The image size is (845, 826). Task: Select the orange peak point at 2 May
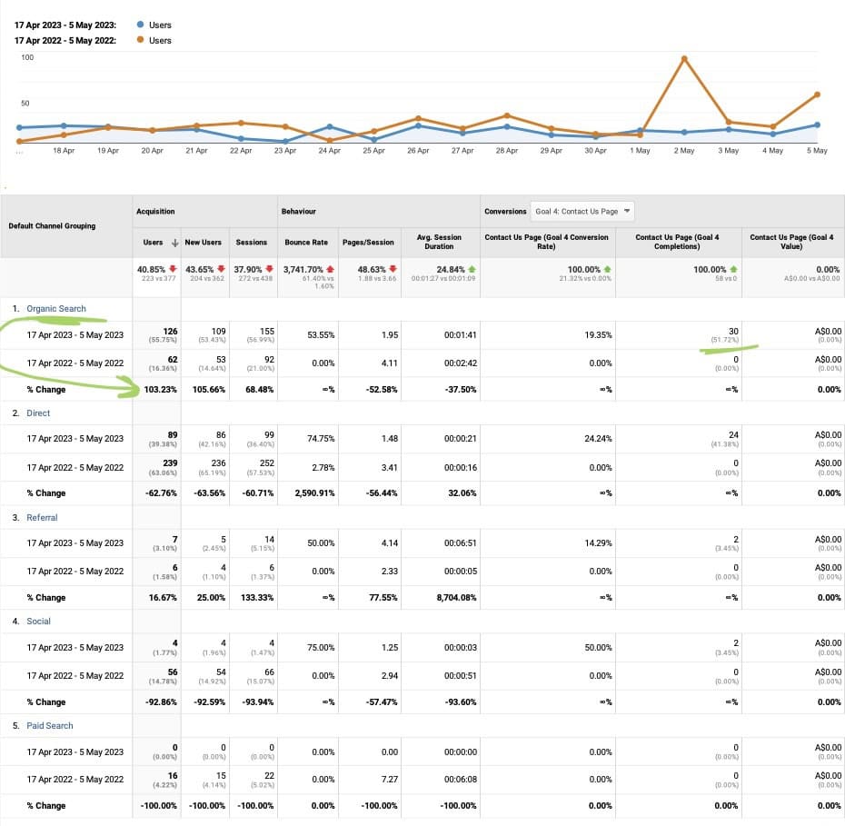684,58
